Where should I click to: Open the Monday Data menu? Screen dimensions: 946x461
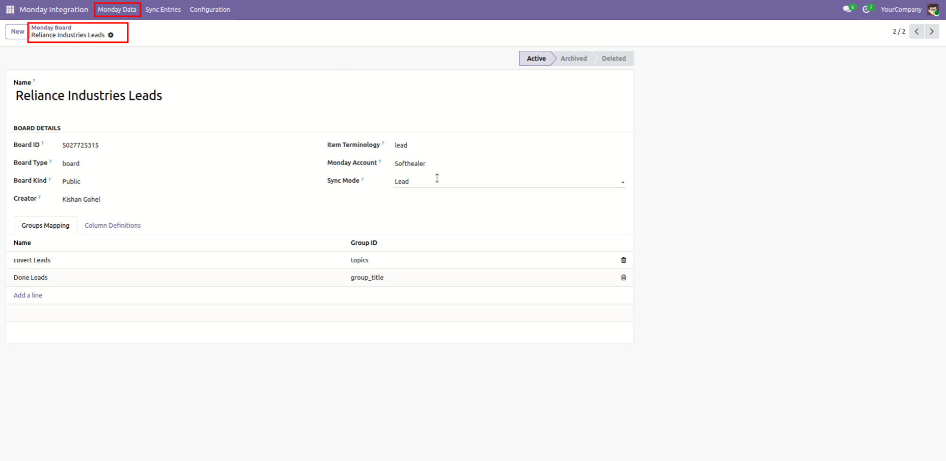(117, 10)
